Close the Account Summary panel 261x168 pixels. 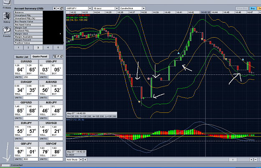click(x=55, y=8)
